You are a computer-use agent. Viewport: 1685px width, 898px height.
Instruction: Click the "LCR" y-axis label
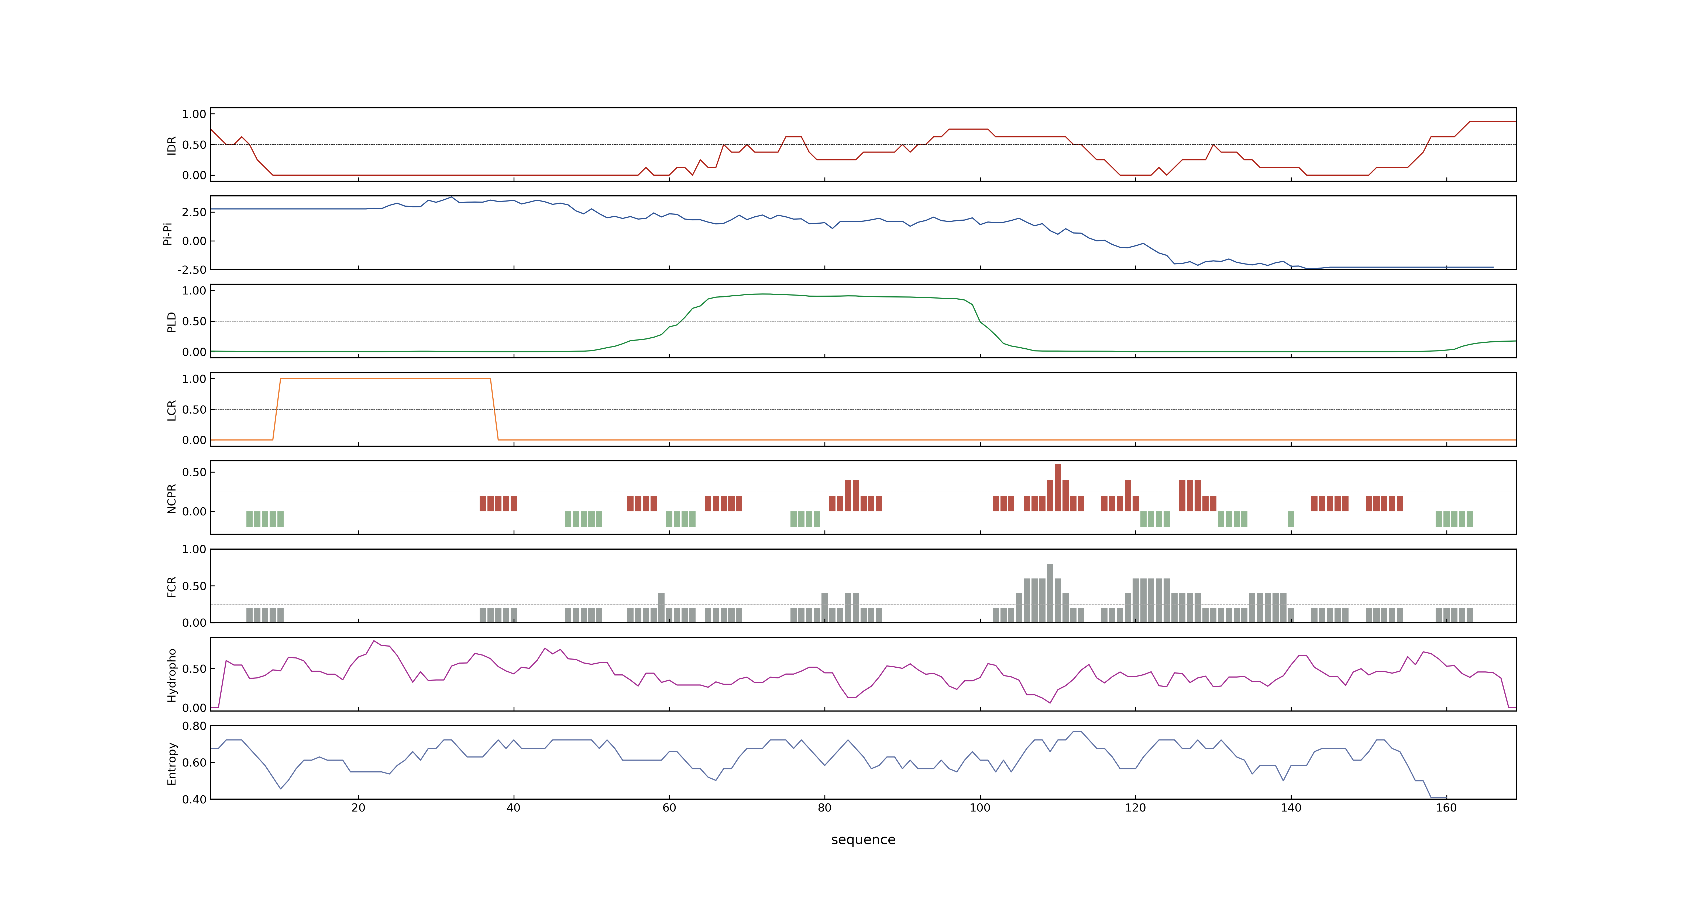[x=172, y=410]
